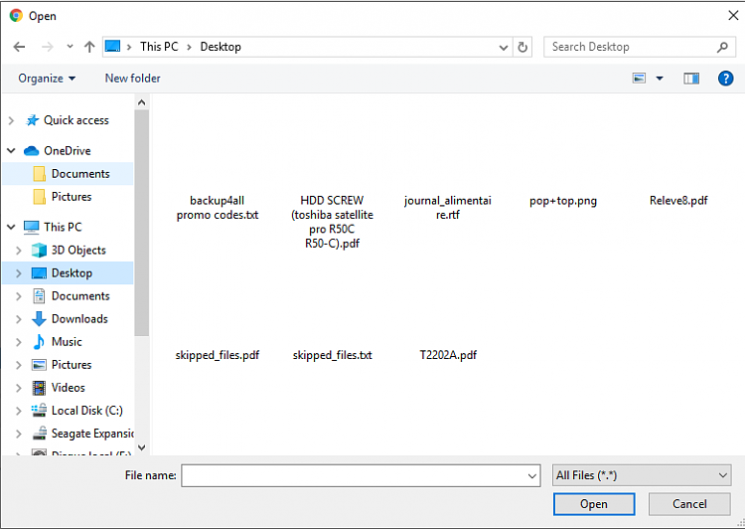Select Music in navigation tree
The image size is (745, 529).
pyautogui.click(x=68, y=342)
